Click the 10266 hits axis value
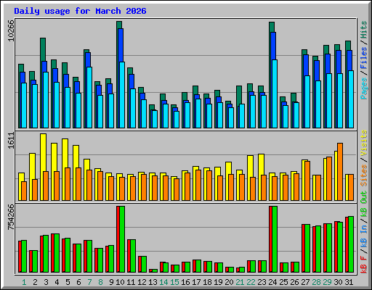 [11, 30]
